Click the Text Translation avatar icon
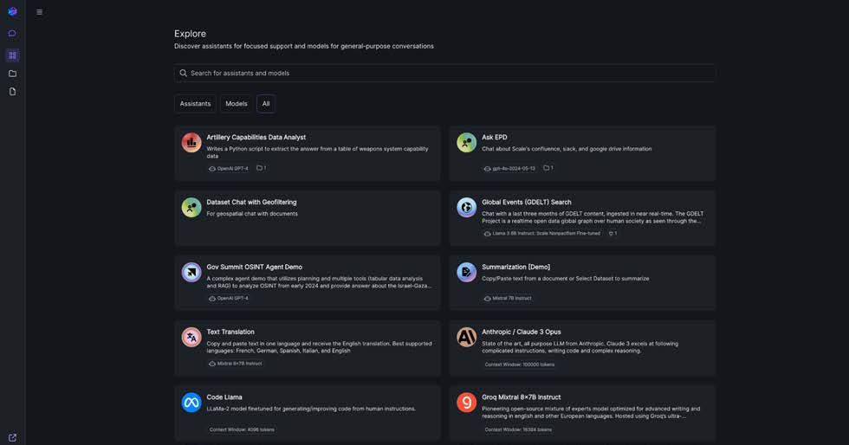 (191, 338)
